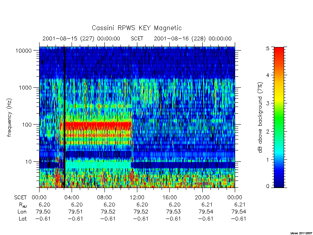Click the "SCET" label between the dates
The width and height of the screenshot is (313, 235).
coord(137,38)
